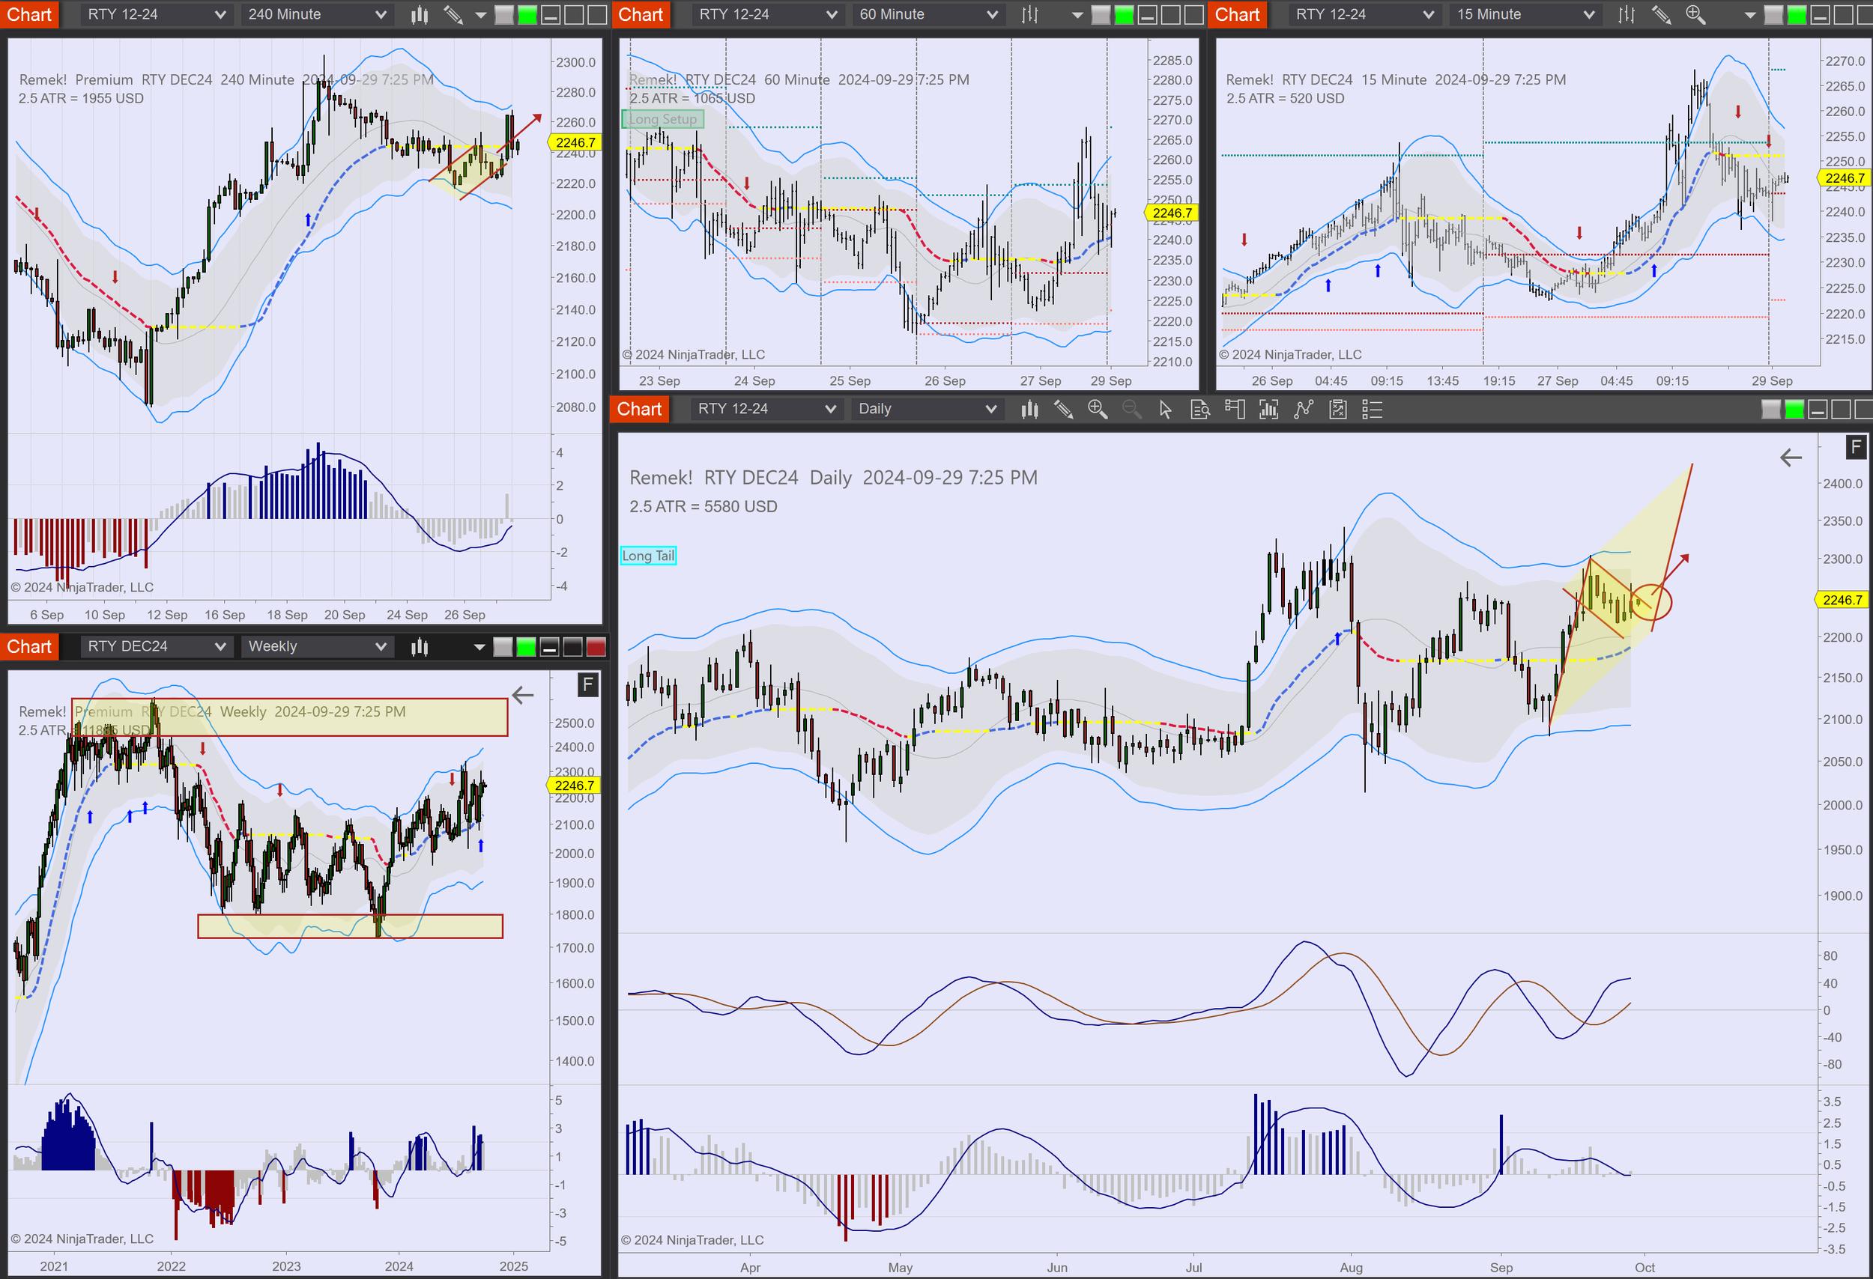Select the cursor pointer tool in Daily chart
Viewport: 1873px width, 1279px height.
pos(1166,409)
